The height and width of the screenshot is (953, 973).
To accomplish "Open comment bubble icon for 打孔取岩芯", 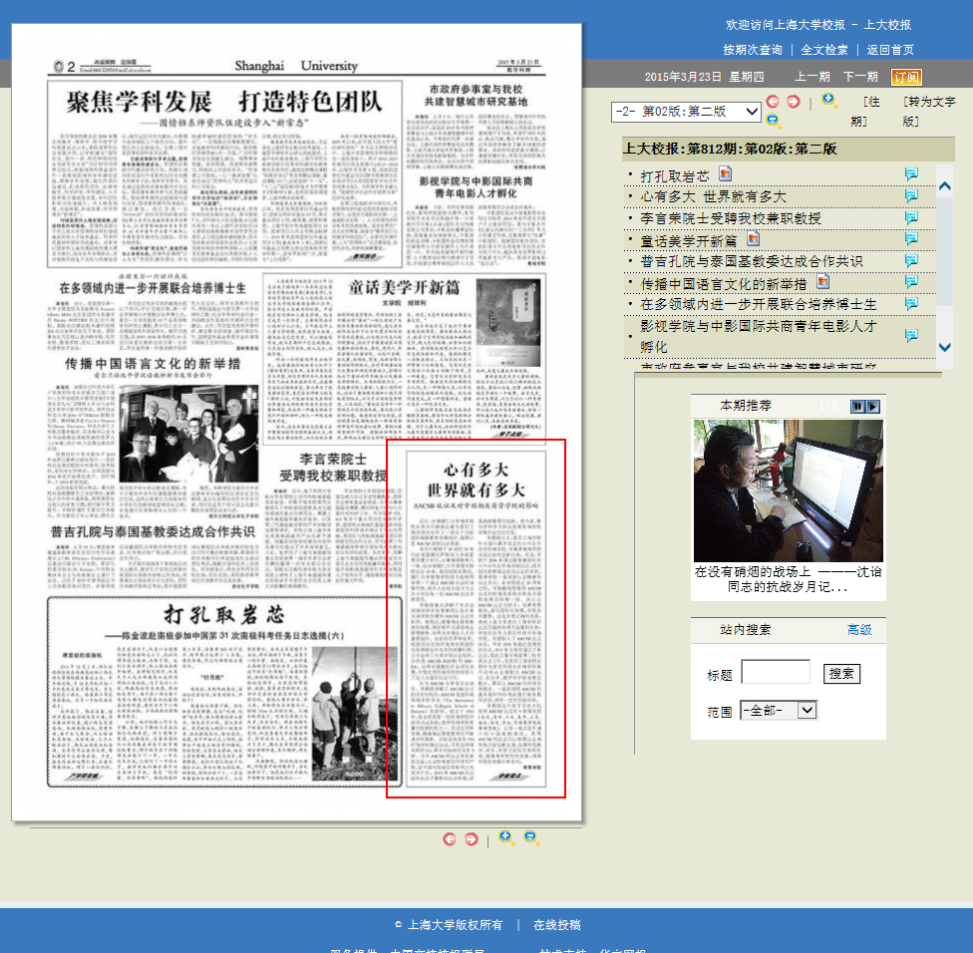I will tap(911, 174).
